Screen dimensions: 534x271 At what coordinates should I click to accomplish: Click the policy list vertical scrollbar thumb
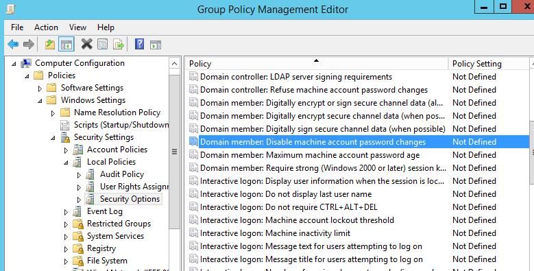tap(532, 152)
